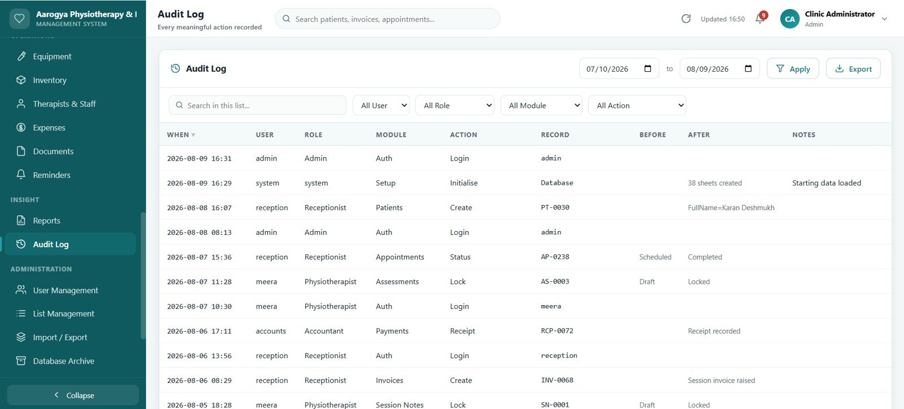Open calendar picker for end date 08/09/2026

coord(748,69)
